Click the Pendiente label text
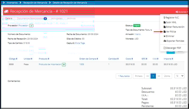The image size is (189, 109). pos(148,106)
